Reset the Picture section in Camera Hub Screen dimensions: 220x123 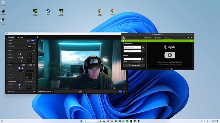click(34, 51)
